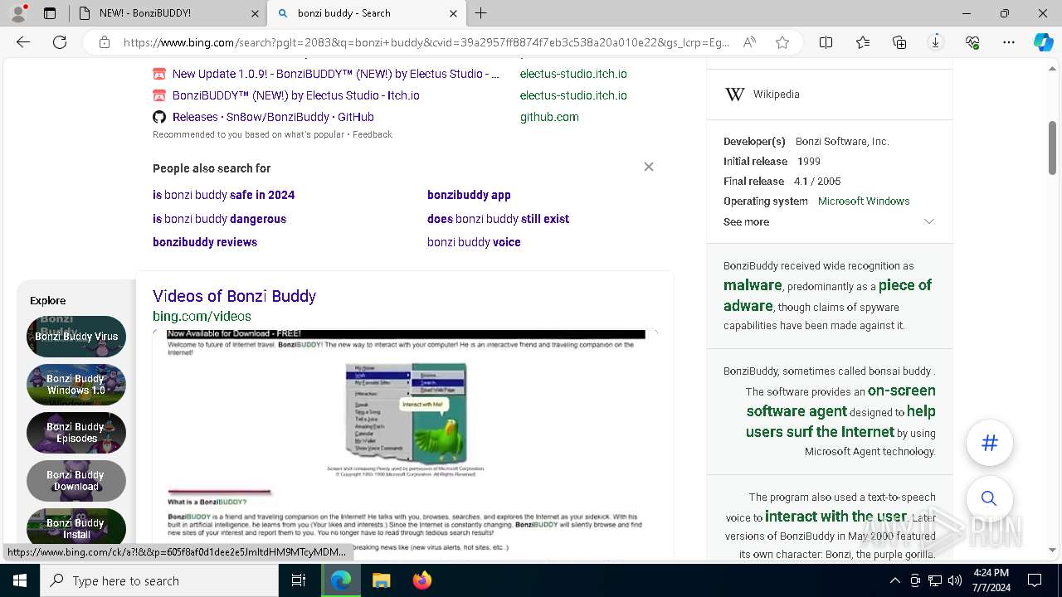Search 'bonzibuddy app' suggestion
Image resolution: width=1062 pixels, height=597 pixels.
click(469, 195)
